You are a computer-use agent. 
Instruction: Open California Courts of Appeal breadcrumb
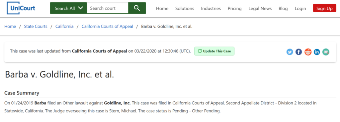tap(107, 27)
